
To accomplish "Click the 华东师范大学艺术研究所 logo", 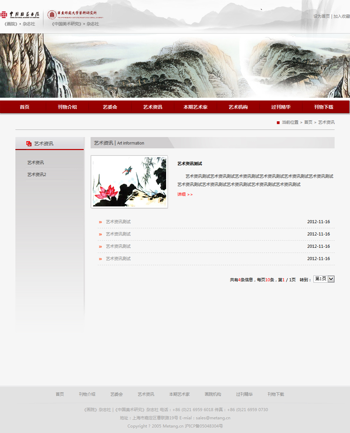I will tap(75, 15).
